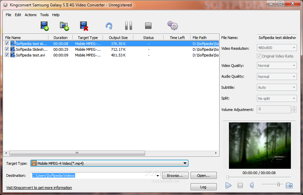Screen dimensions: 303x195
Task: Click the Open... button
Action: tap(203, 175)
